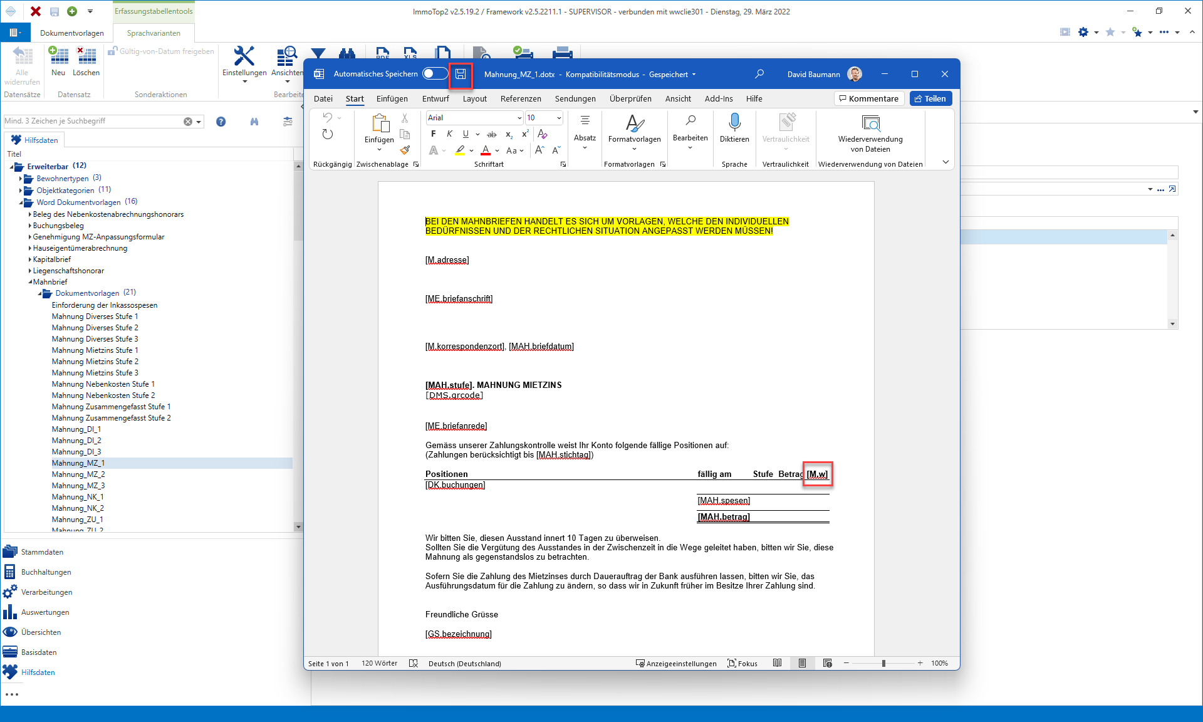
Task: Click the red font color button
Action: [x=486, y=150]
